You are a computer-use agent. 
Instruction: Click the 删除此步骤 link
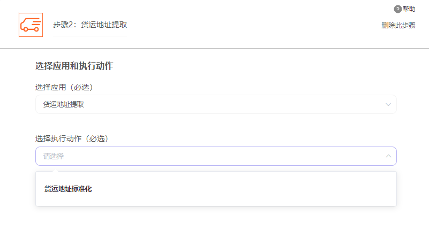(398, 25)
